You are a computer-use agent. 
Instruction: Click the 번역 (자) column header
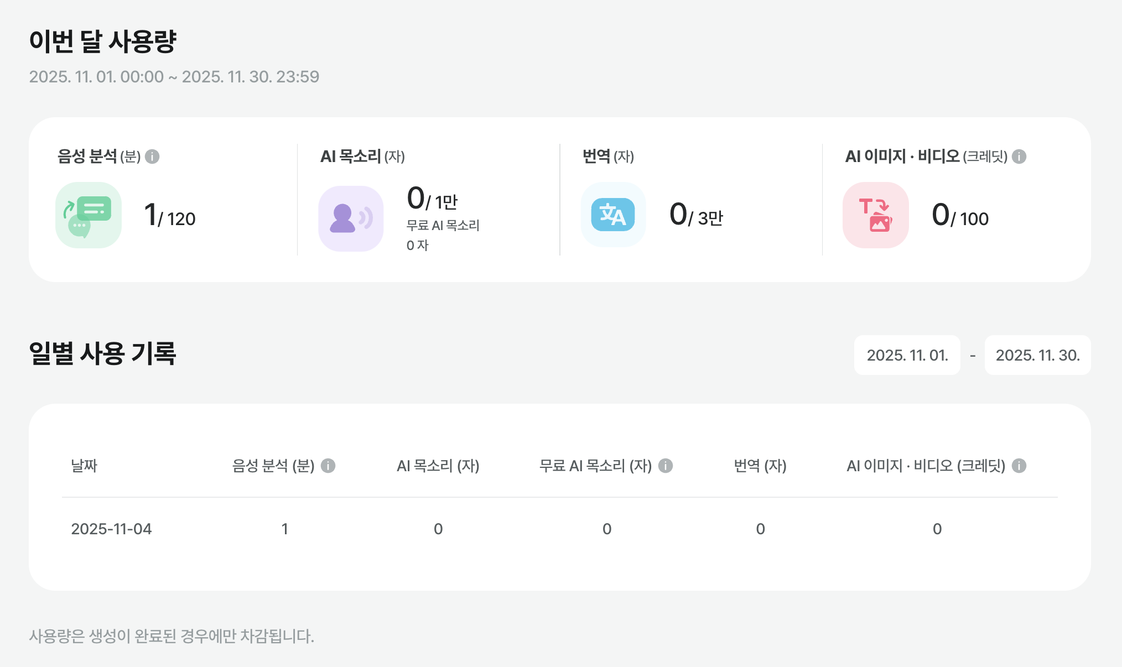[x=760, y=466]
